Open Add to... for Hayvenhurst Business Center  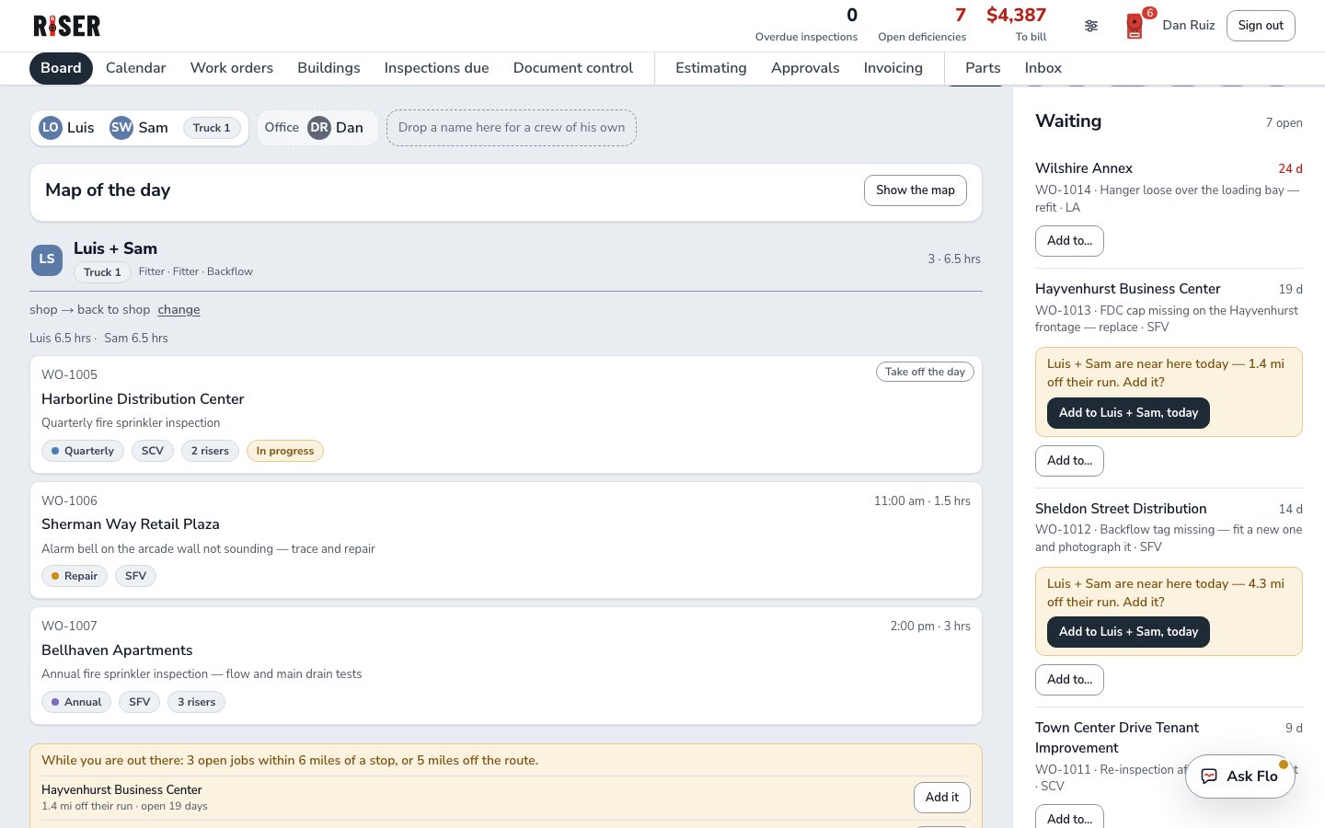tap(1069, 461)
